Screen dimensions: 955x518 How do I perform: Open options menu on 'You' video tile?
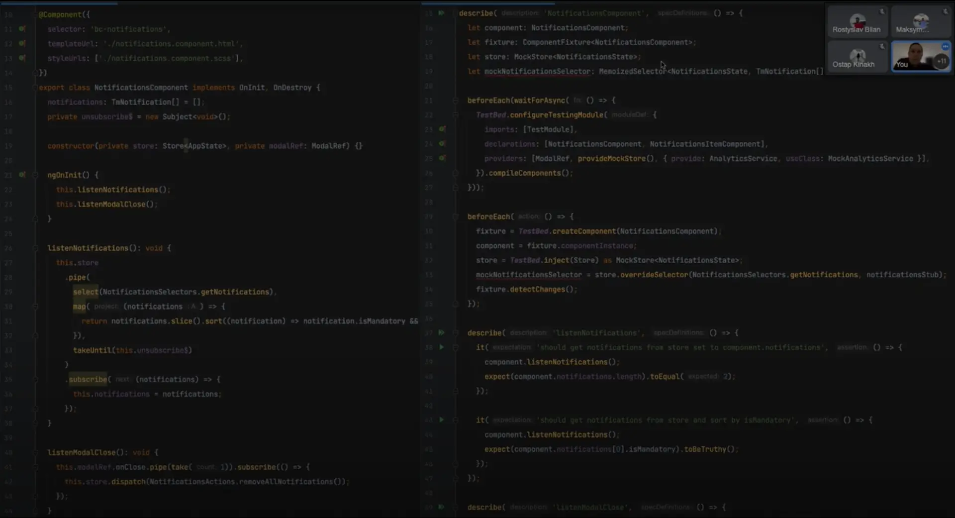pos(945,46)
